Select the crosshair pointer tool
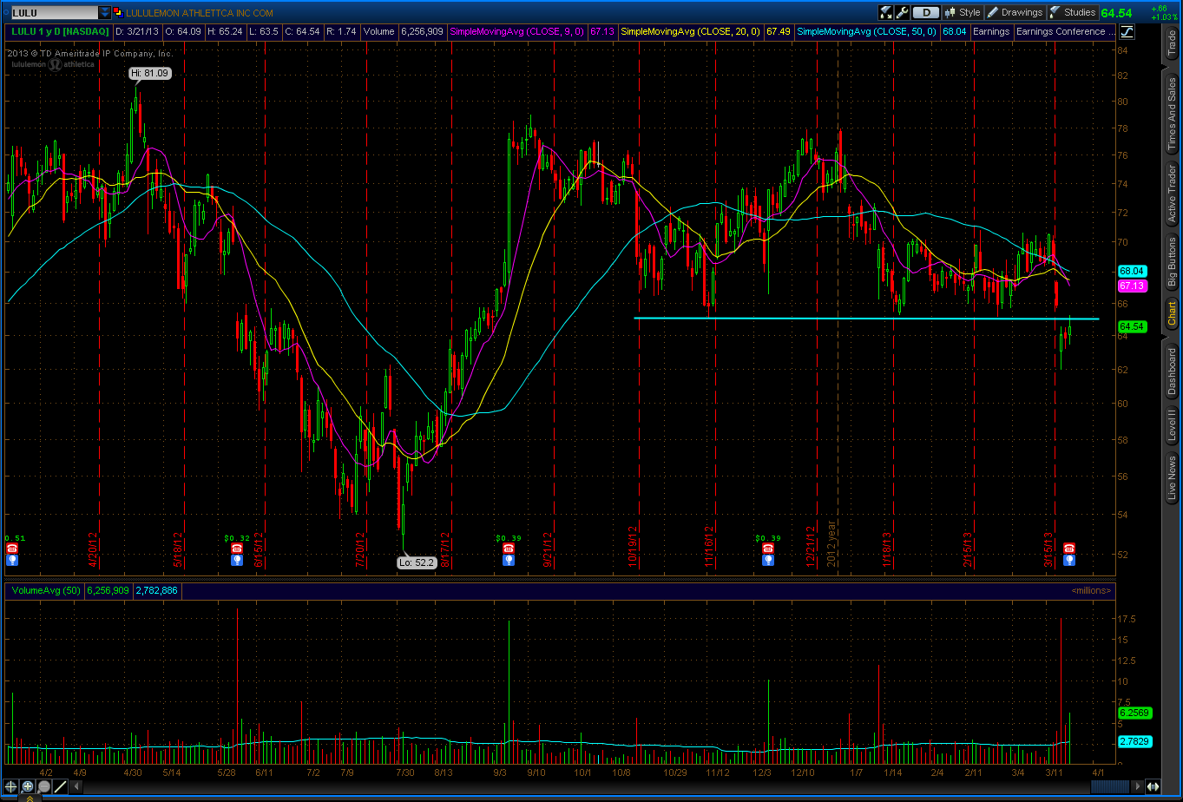 point(10,786)
